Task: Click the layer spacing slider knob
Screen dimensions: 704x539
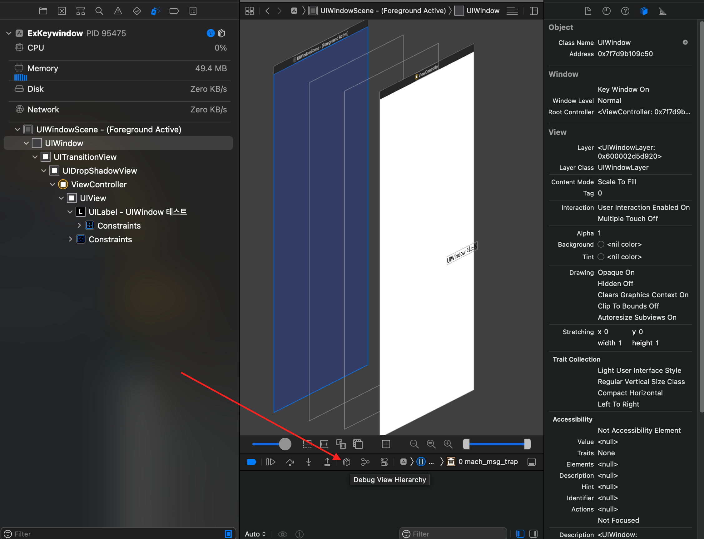Action: 285,444
